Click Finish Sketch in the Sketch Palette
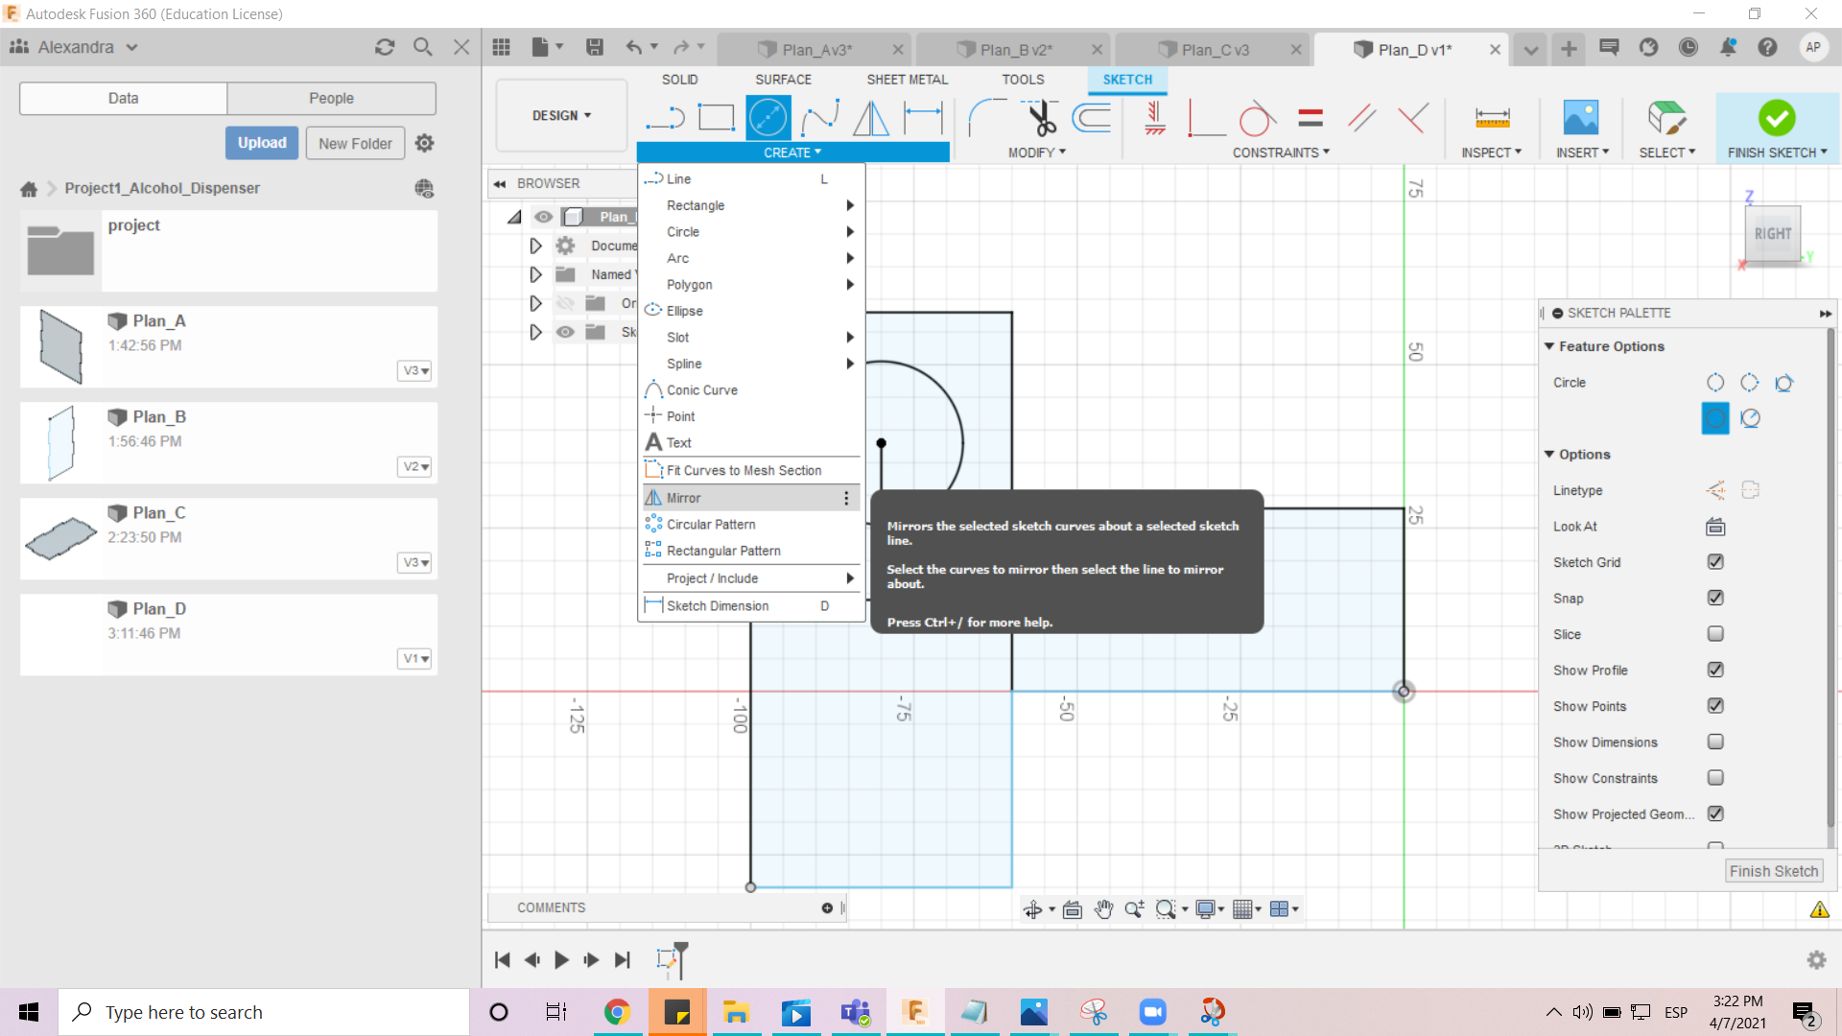The height and width of the screenshot is (1036, 1842). (1773, 871)
